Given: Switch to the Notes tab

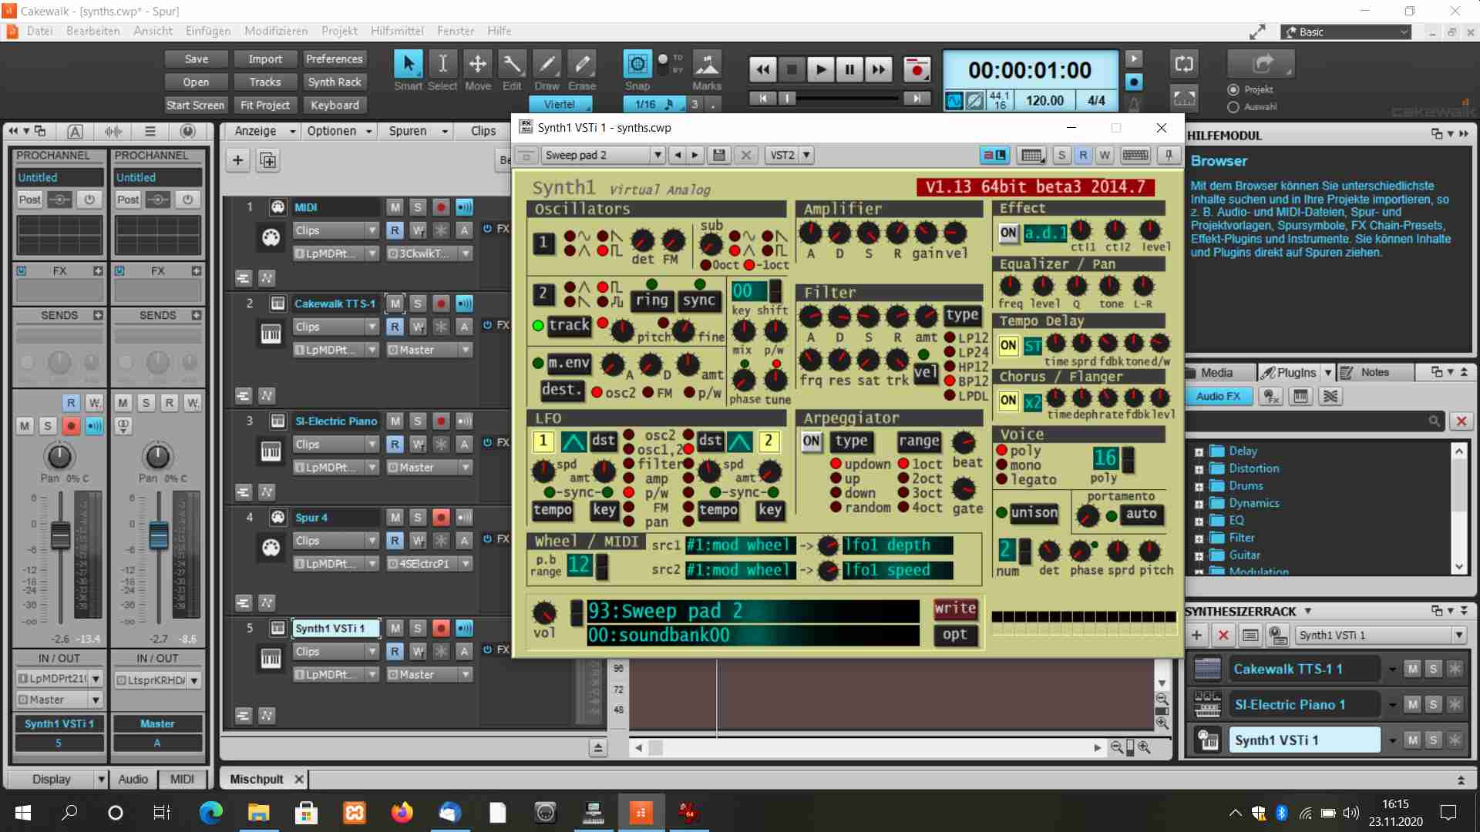Looking at the screenshot, I should click(x=1374, y=373).
